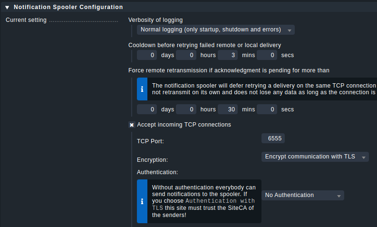Image resolution: width=377 pixels, height=227 pixels.
Task: Click the info icon in authentication help box
Action: (x=142, y=201)
